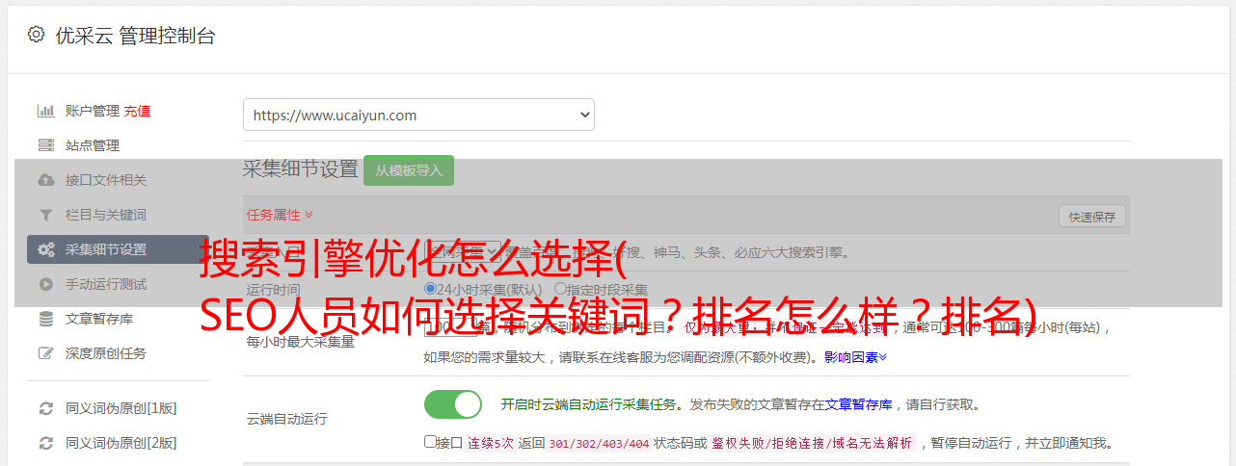Screen dimensions: 1236x466
Task: Open the blue 文章暂存库 link in description
Action: [858, 404]
